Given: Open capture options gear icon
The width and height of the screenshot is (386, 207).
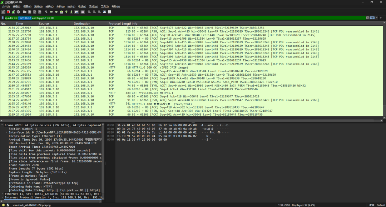Looking at the screenshot, I should (18, 12).
